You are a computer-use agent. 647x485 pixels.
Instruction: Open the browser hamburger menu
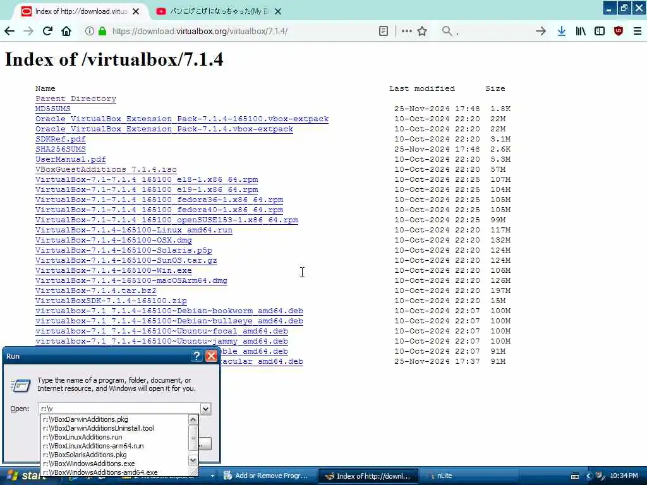[x=637, y=31]
